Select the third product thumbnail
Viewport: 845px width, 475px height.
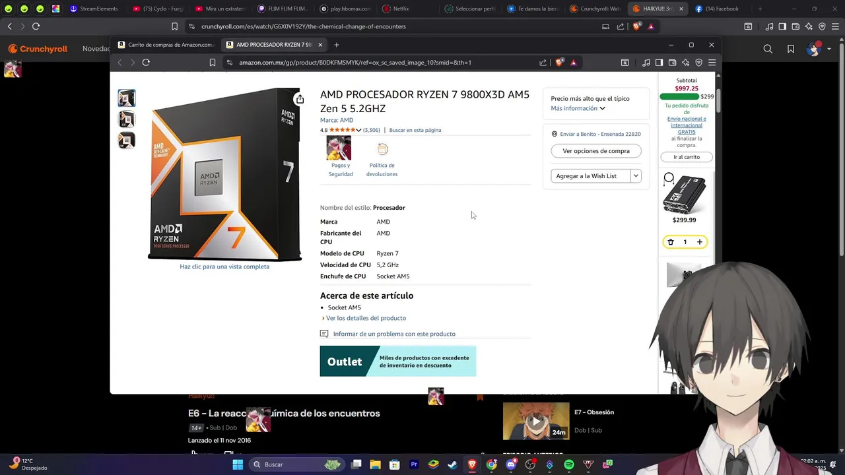[127, 141]
